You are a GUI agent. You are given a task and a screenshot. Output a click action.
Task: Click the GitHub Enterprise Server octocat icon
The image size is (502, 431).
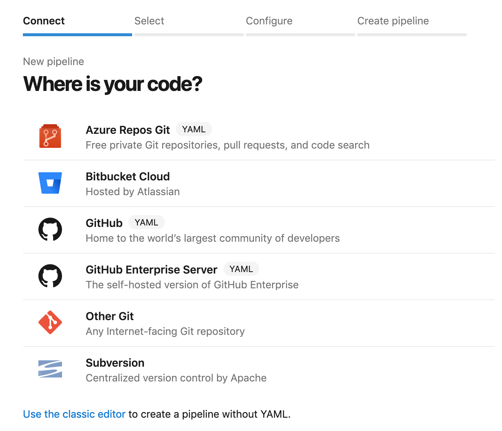click(x=50, y=276)
